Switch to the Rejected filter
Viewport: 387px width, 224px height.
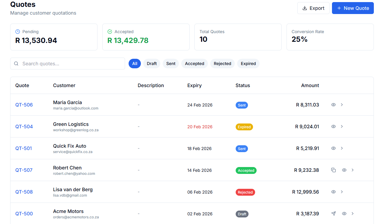[222, 64]
